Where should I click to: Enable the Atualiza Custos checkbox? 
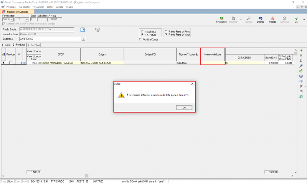[x=140, y=39]
